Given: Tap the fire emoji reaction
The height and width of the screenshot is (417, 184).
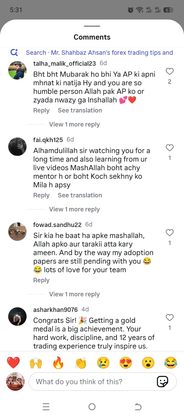Looking at the screenshot, I should click(x=58, y=363).
